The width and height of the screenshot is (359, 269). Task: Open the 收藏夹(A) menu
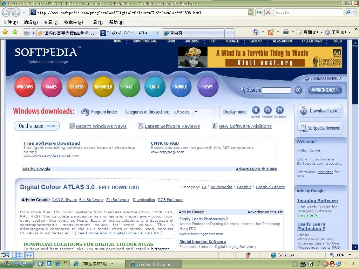pos(74,22)
